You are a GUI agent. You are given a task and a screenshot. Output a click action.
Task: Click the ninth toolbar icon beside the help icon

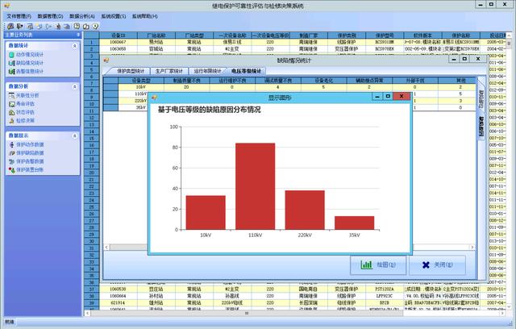(x=86, y=27)
